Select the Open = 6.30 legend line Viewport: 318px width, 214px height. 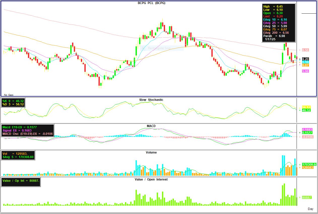point(273,13)
